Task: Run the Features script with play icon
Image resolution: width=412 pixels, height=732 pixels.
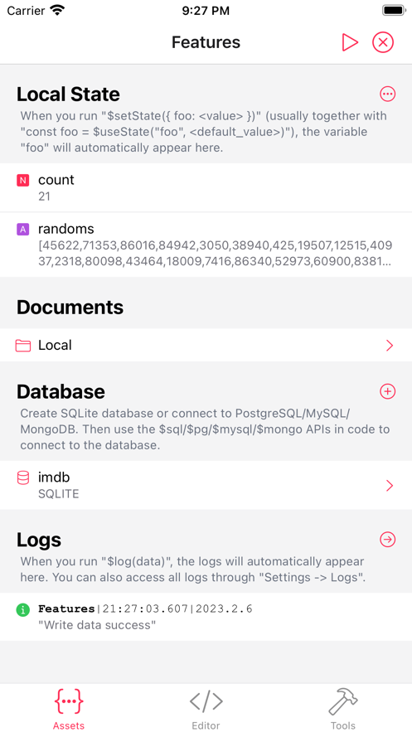Action: pos(350,42)
